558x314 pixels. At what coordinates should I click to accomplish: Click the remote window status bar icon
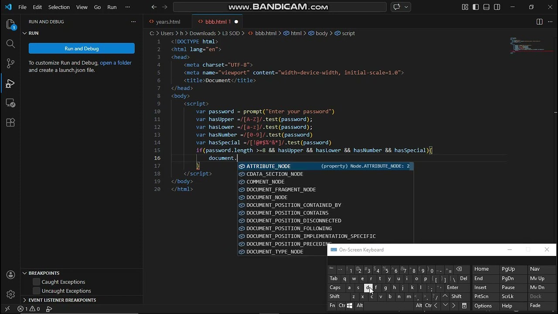tap(7, 309)
